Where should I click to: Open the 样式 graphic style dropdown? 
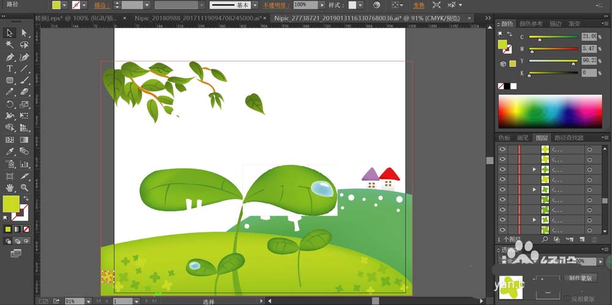(x=360, y=5)
